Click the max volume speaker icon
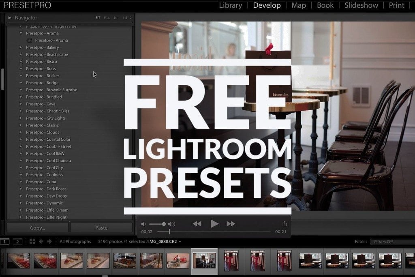The image size is (415, 277). point(171,224)
